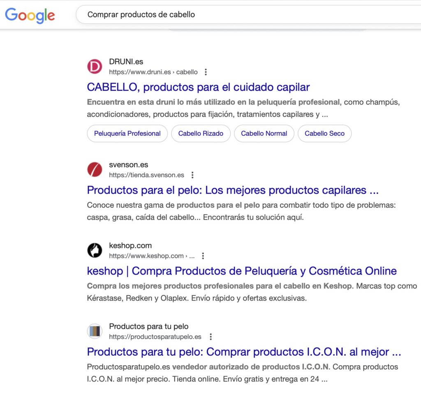Viewport: 421px width, 396px height.
Task: Click the 'keshop.com' site name
Action: click(130, 245)
